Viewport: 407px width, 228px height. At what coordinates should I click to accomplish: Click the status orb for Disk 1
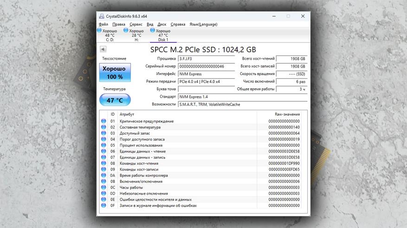point(153,30)
